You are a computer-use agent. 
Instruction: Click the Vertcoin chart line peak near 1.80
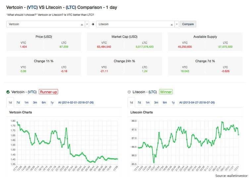pos(17,122)
